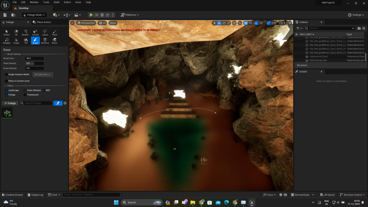The height and width of the screenshot is (207, 368).
Task: Open the File menu
Action: click(14, 3)
